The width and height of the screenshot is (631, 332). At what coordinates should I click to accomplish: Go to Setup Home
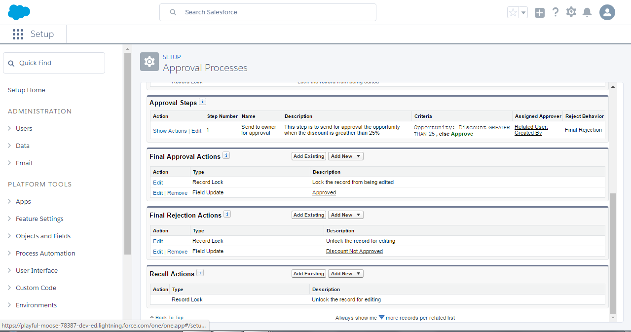(x=27, y=90)
